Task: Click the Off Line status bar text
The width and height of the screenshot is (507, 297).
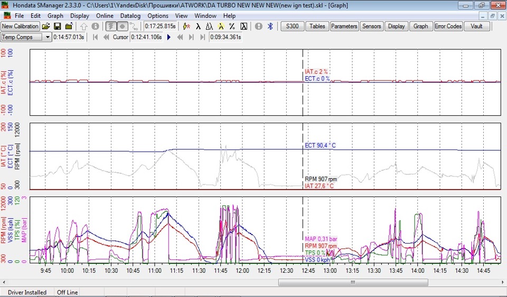Action: [67, 292]
